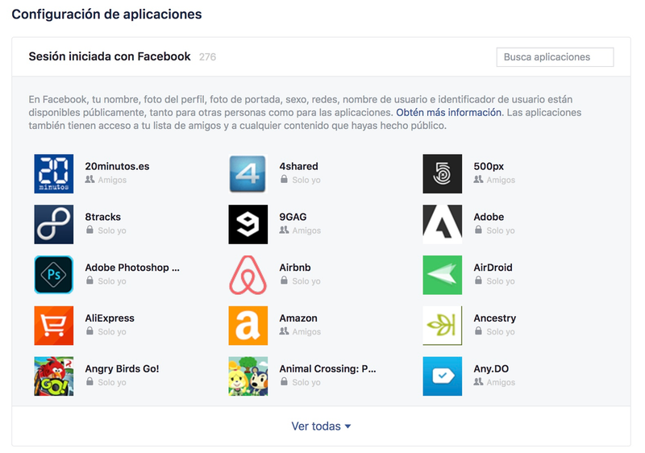645x453 pixels.
Task: Click Solo yo text under AirDroid
Action: (x=501, y=281)
